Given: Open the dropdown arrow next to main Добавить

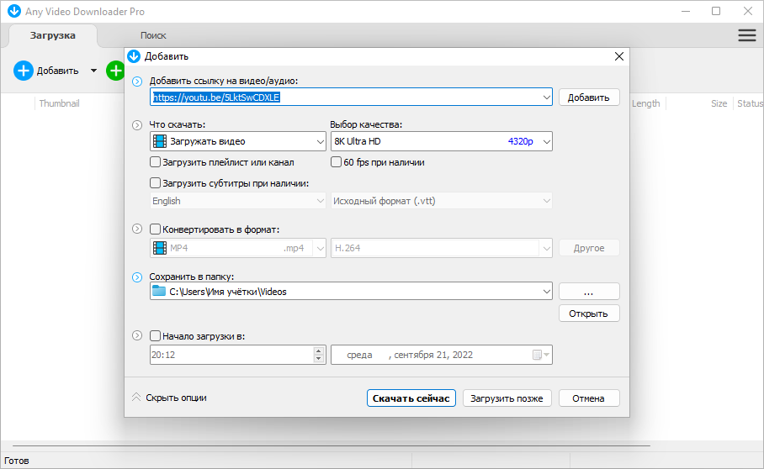Looking at the screenshot, I should pos(93,71).
